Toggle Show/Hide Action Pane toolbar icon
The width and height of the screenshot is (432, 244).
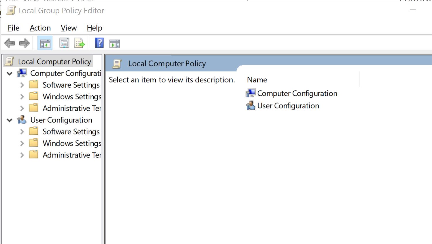(114, 44)
